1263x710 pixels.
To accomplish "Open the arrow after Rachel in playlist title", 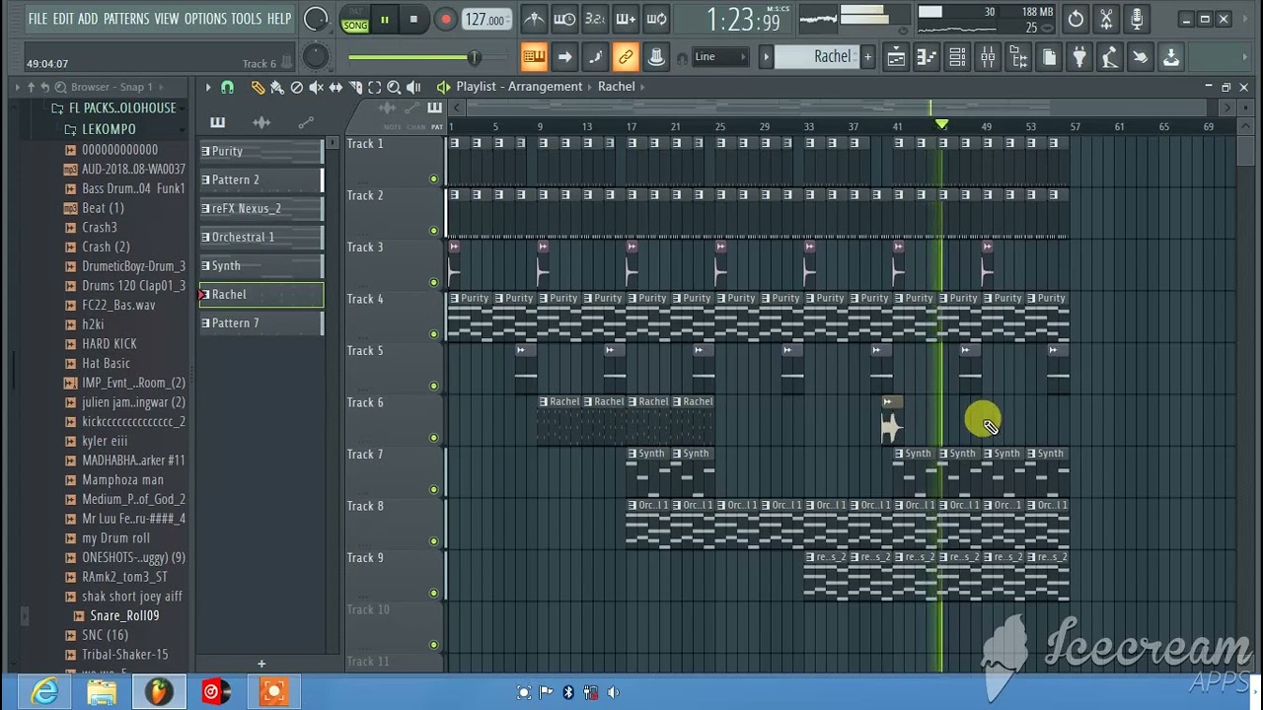I will click(x=641, y=87).
